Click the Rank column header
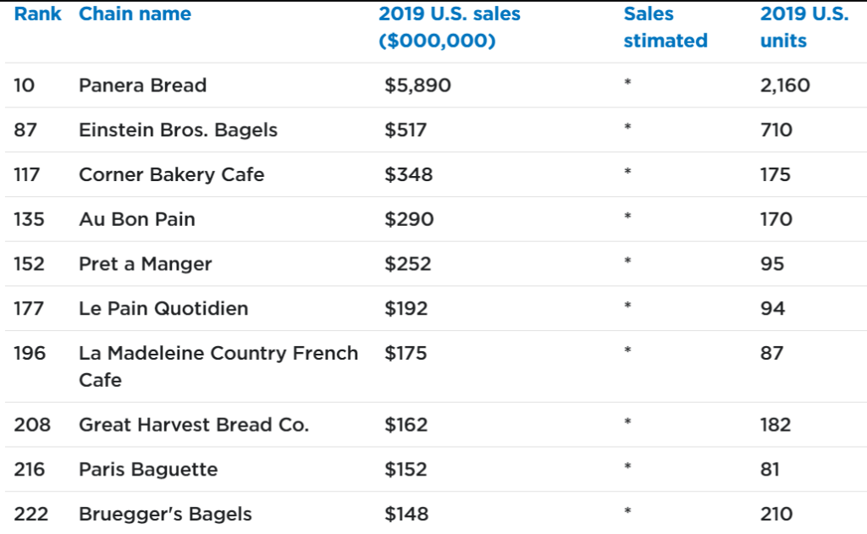 click(x=37, y=14)
